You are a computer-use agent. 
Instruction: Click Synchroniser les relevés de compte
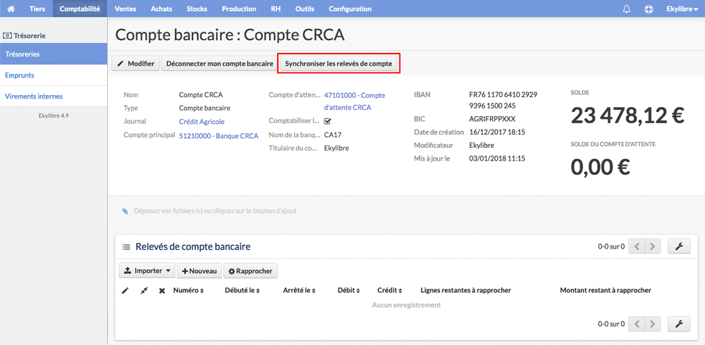click(338, 64)
